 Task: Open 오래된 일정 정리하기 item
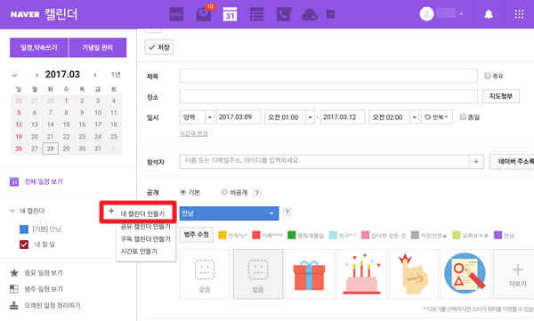click(x=53, y=305)
